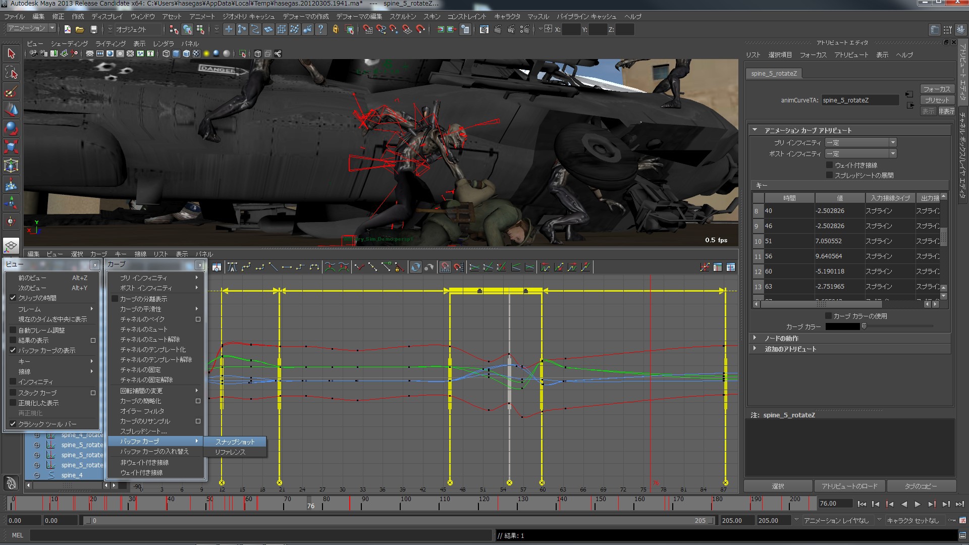Click the プリセット button

click(937, 100)
